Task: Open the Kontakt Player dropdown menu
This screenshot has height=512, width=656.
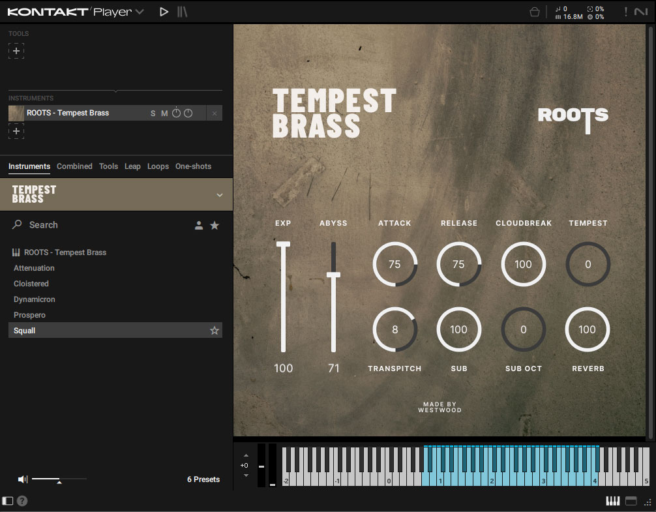Action: click(x=138, y=11)
